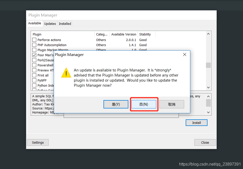This screenshot has height=169, width=243.
Task: Switch to the Updates tab
Action: [x=50, y=24]
